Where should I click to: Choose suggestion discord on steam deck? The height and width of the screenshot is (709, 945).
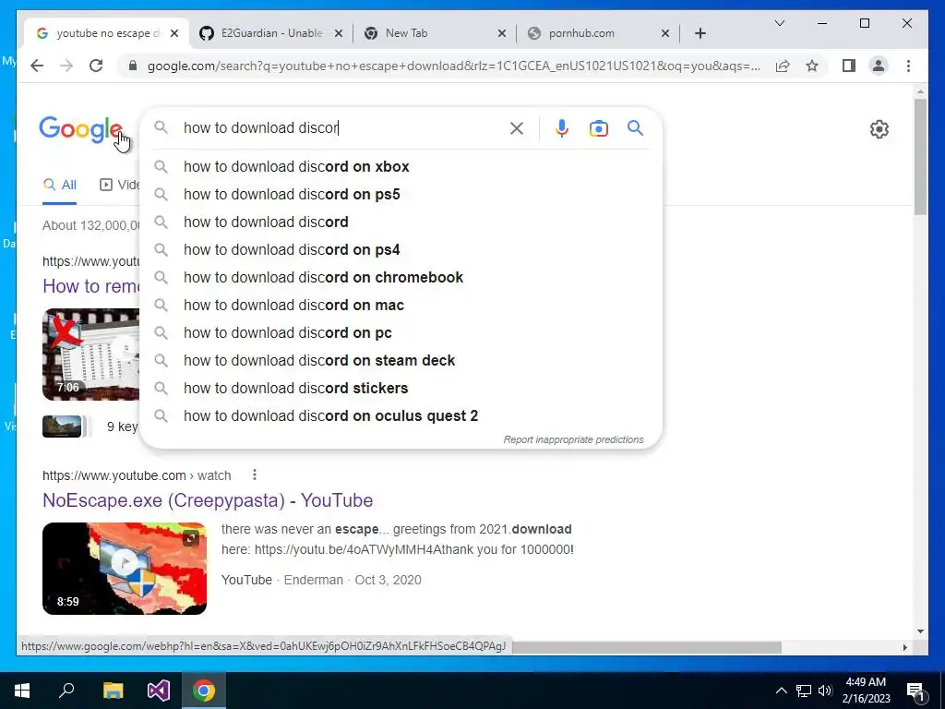click(401, 361)
